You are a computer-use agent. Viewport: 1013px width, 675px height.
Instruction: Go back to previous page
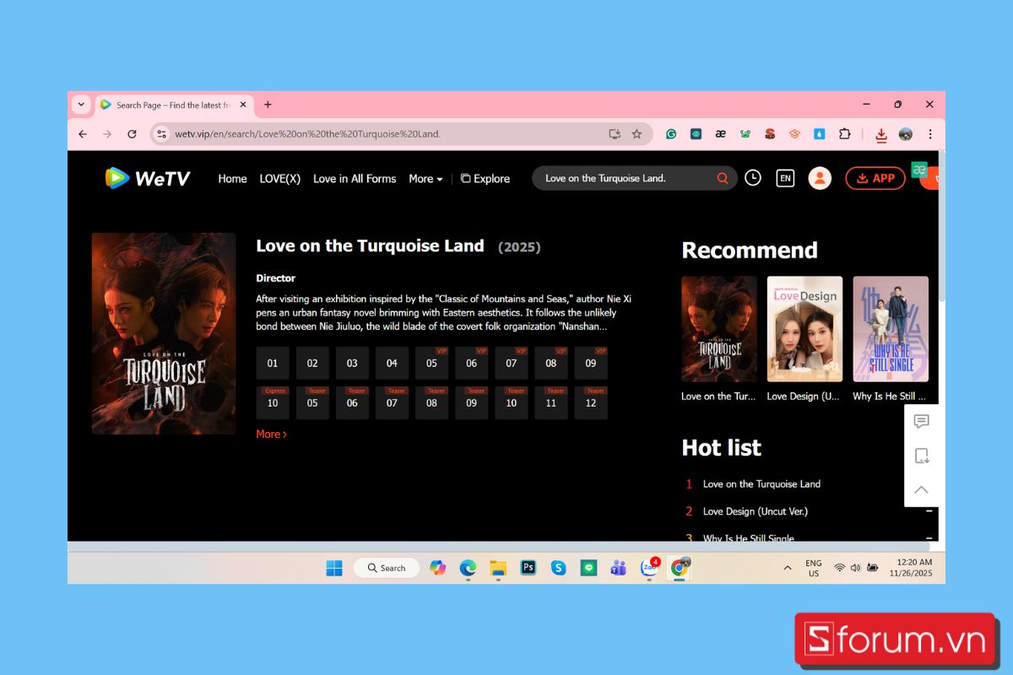point(83,134)
